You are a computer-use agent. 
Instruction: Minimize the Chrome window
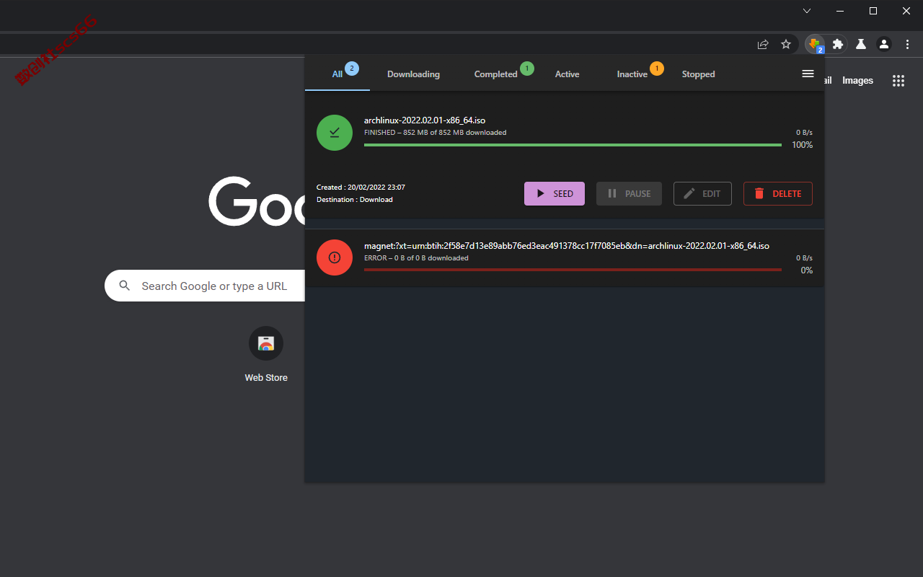pos(840,11)
